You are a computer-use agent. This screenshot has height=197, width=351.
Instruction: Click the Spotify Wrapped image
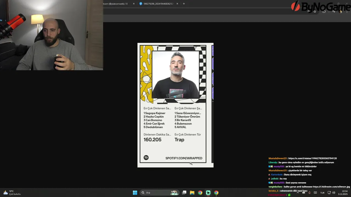coord(175,105)
